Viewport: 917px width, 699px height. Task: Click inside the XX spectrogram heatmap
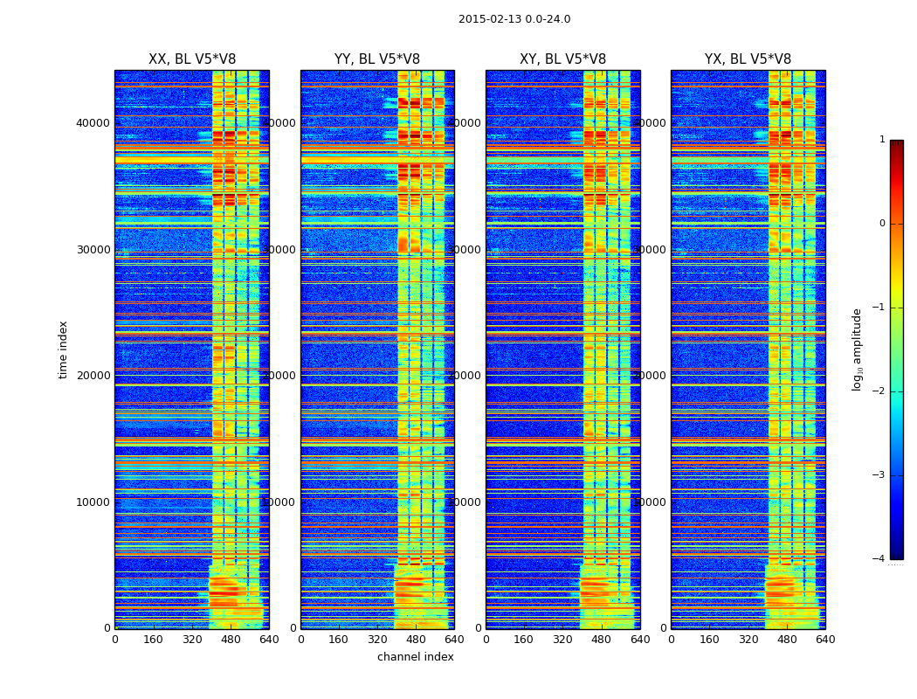192,349
